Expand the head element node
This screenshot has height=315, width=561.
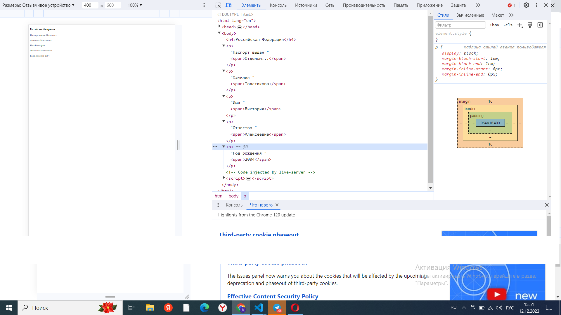click(x=219, y=27)
